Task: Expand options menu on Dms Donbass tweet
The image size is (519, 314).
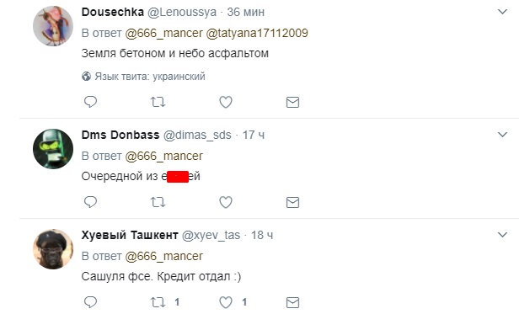Action: pyautogui.click(x=502, y=135)
